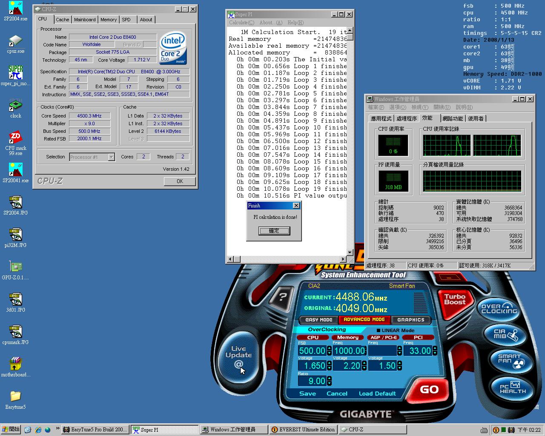Open the first menu in Task Manager
This screenshot has width=545, height=436.
(x=376, y=107)
